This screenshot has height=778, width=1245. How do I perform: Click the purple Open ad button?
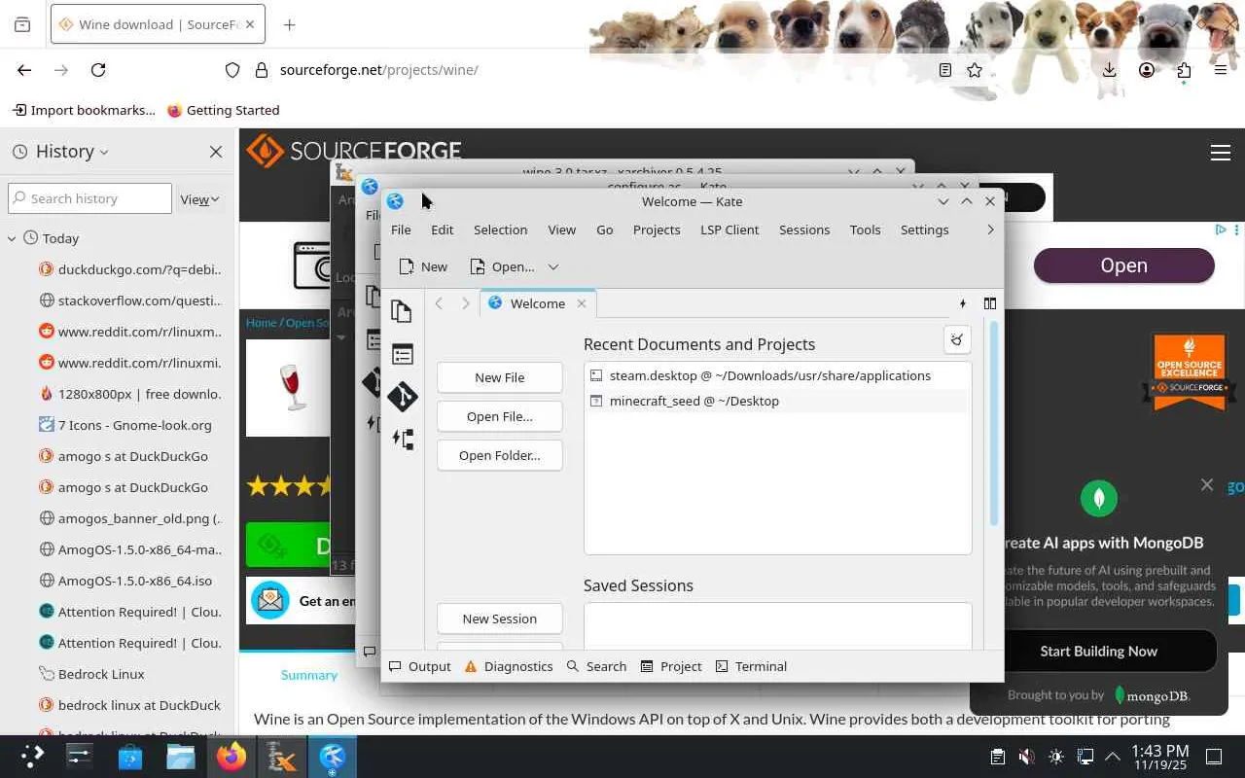(x=1123, y=265)
